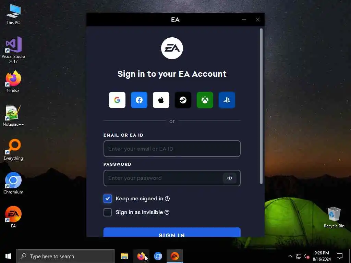Select Visual Studio 2017 desktop shortcut
Screen dimensions: 351x263
tap(13, 50)
